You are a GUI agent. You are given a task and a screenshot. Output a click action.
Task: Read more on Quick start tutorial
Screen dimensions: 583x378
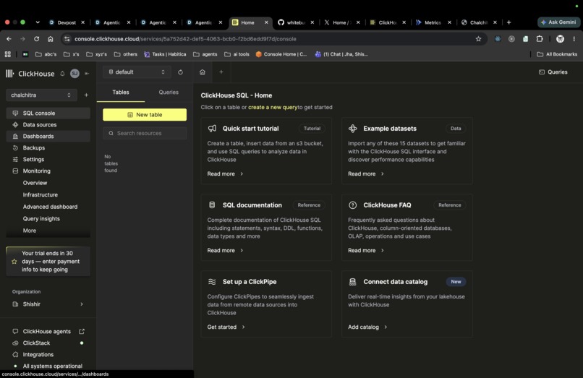[225, 173]
